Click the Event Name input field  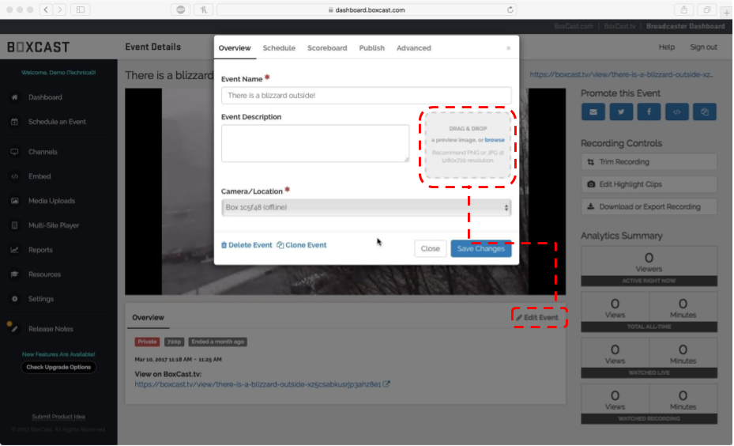(366, 96)
